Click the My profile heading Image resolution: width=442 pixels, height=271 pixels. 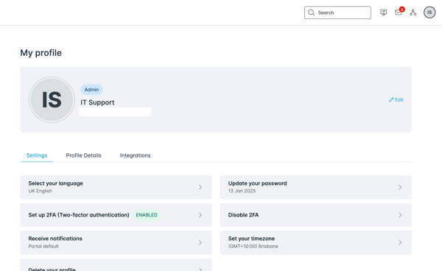(x=41, y=53)
